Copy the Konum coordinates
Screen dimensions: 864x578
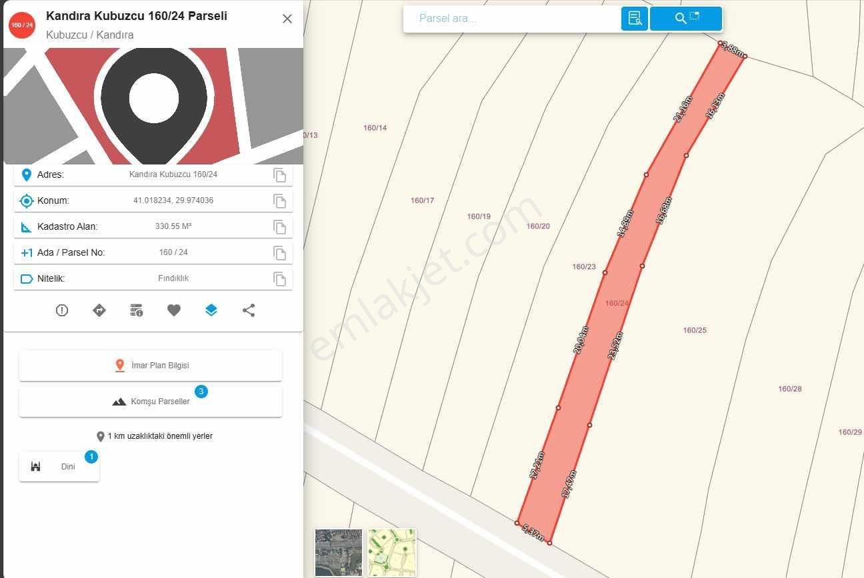click(279, 201)
